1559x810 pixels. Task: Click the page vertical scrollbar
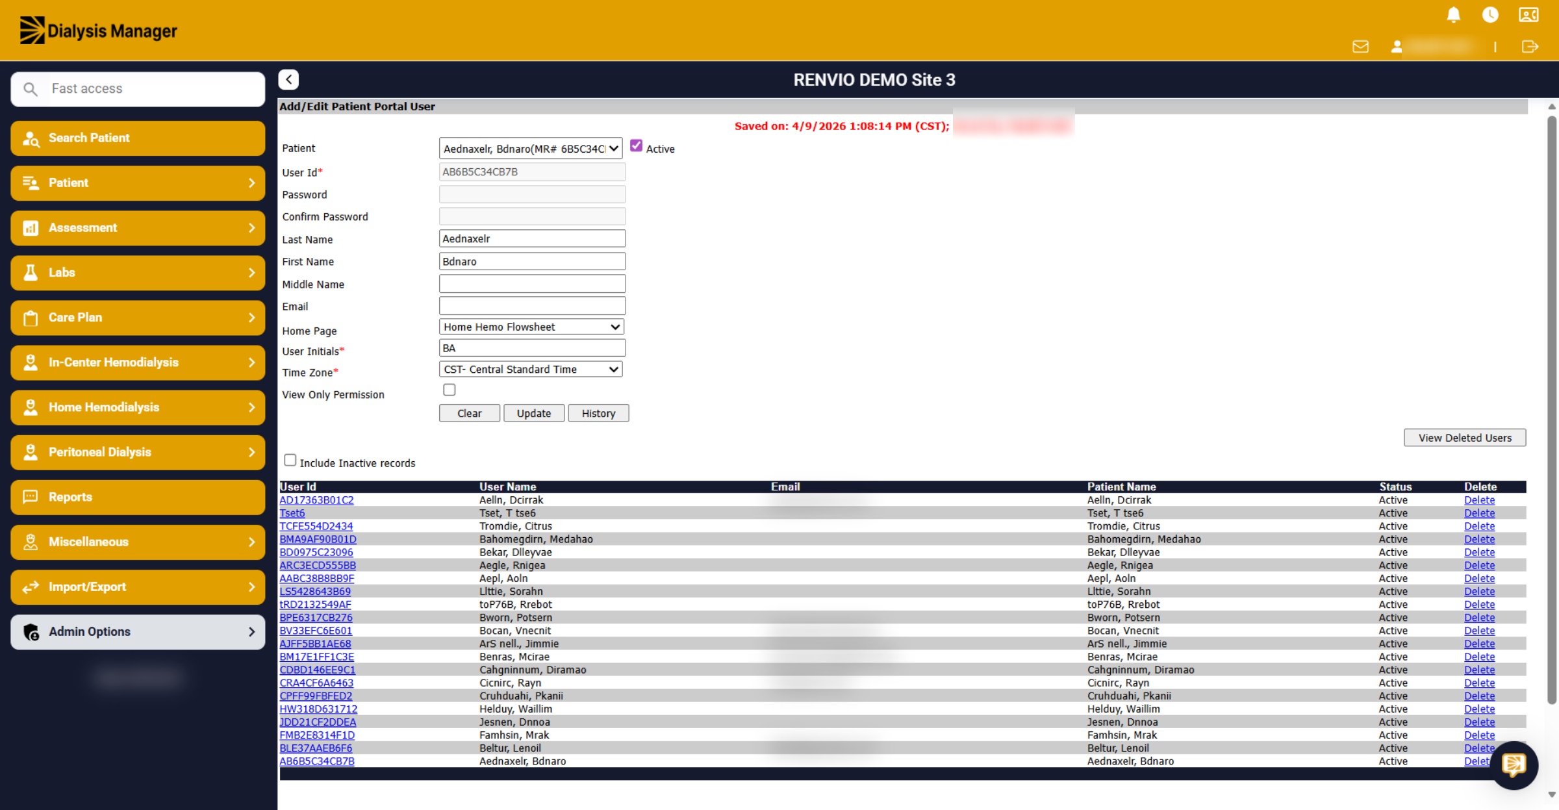1552,409
